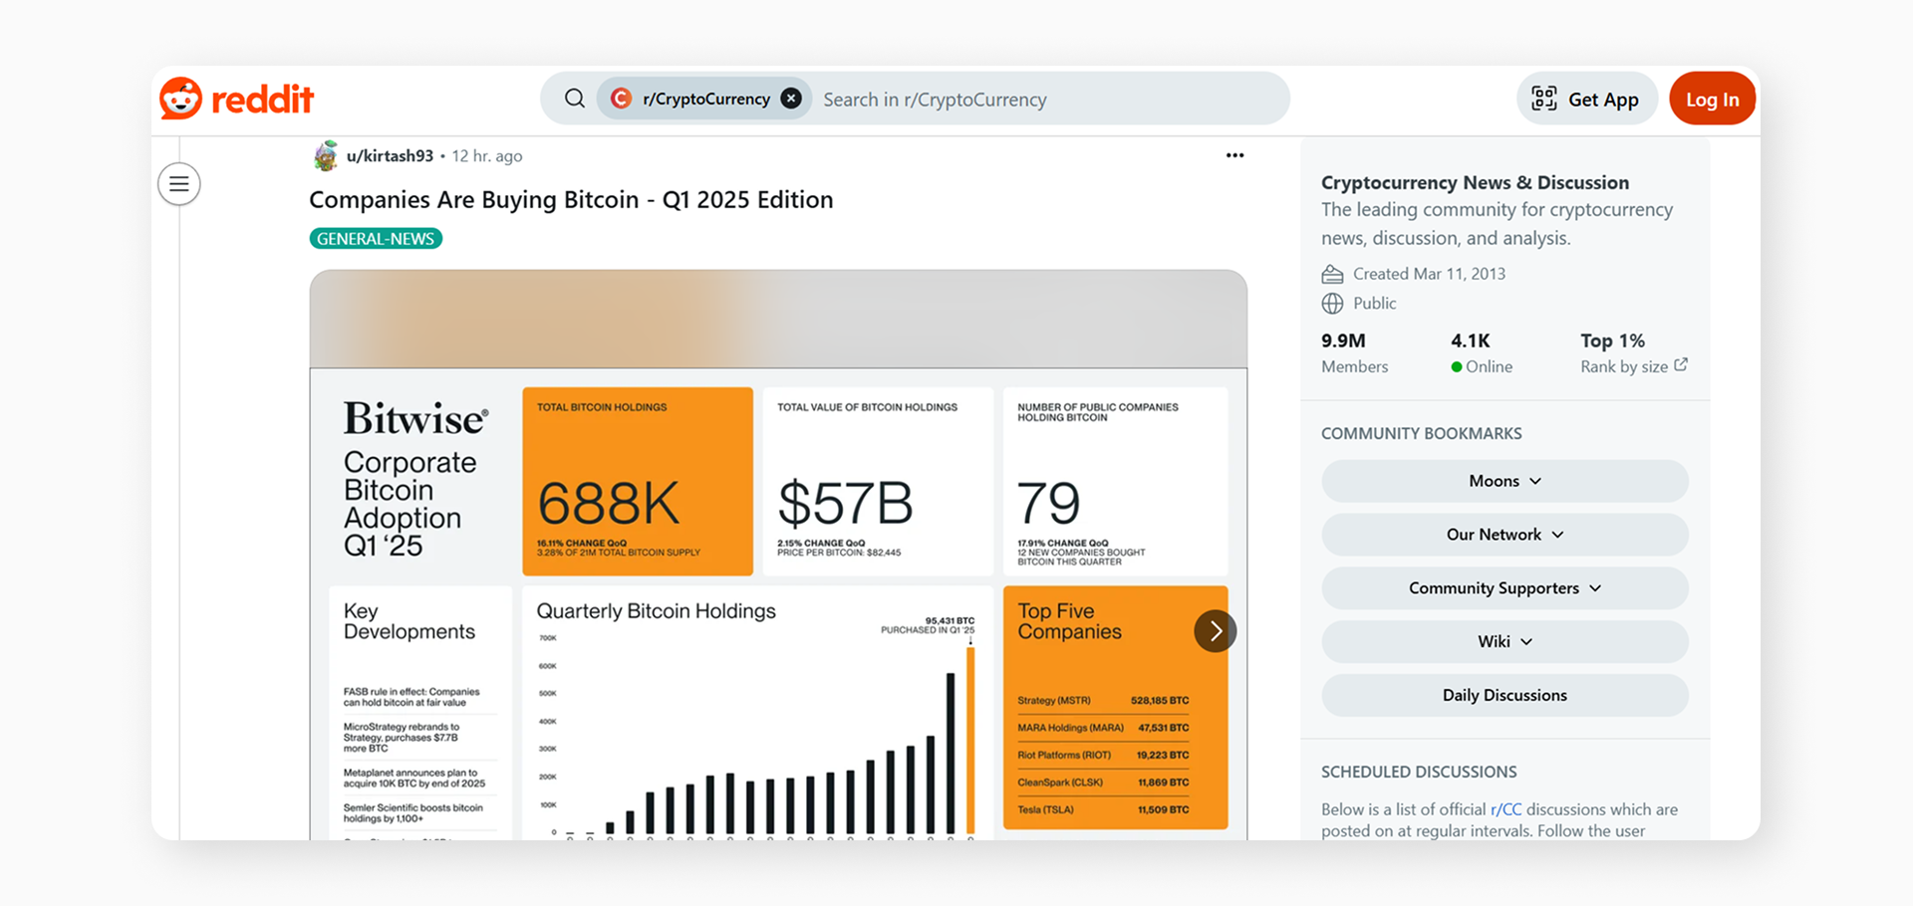Click the Get App button
The image size is (1913, 906).
pos(1587,99)
